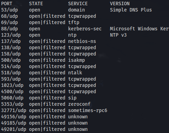
Task: Click the NTP v3 version text
Action: pyautogui.click(x=118, y=35)
